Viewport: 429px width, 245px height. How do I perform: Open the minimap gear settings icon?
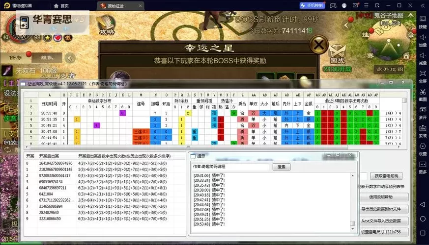click(411, 35)
